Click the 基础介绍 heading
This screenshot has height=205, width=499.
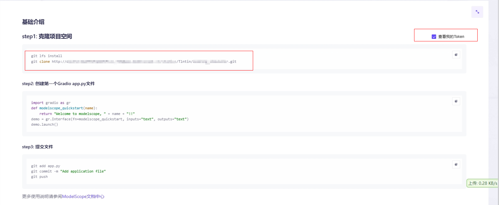(x=33, y=22)
